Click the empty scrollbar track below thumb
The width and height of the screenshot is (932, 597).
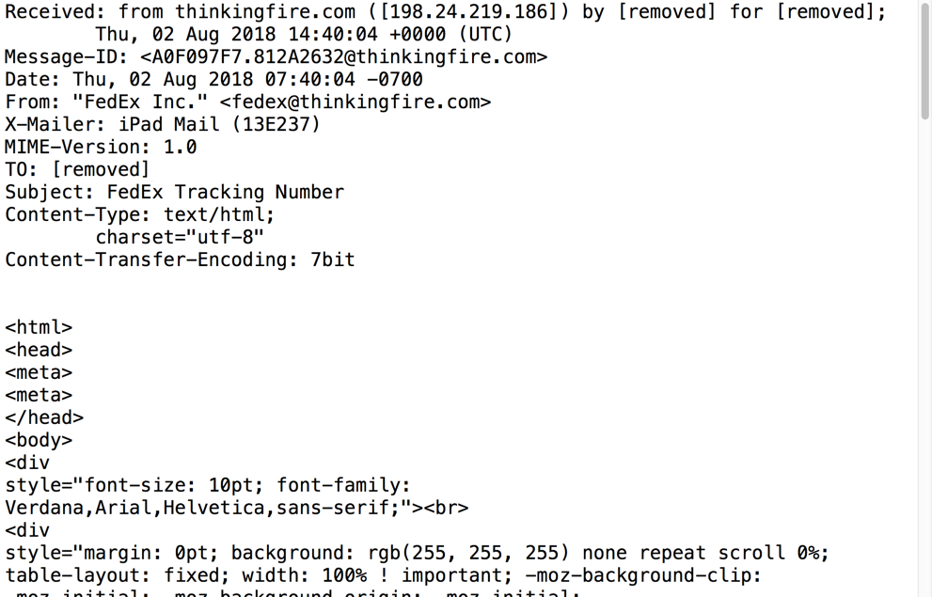pyautogui.click(x=926, y=356)
